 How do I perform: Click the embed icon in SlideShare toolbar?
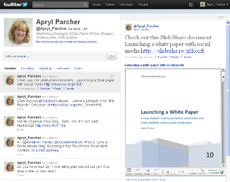coord(138,171)
